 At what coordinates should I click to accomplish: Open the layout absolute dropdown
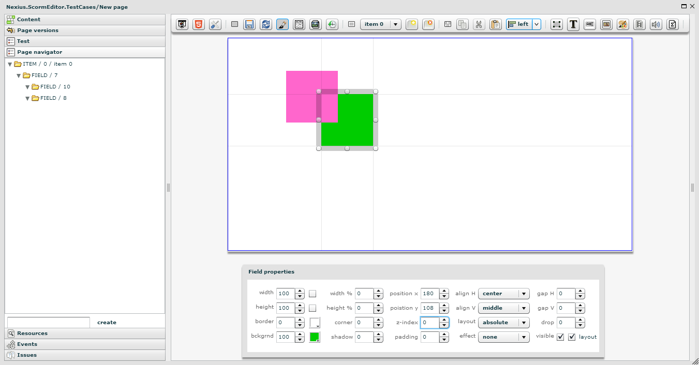(x=503, y=323)
